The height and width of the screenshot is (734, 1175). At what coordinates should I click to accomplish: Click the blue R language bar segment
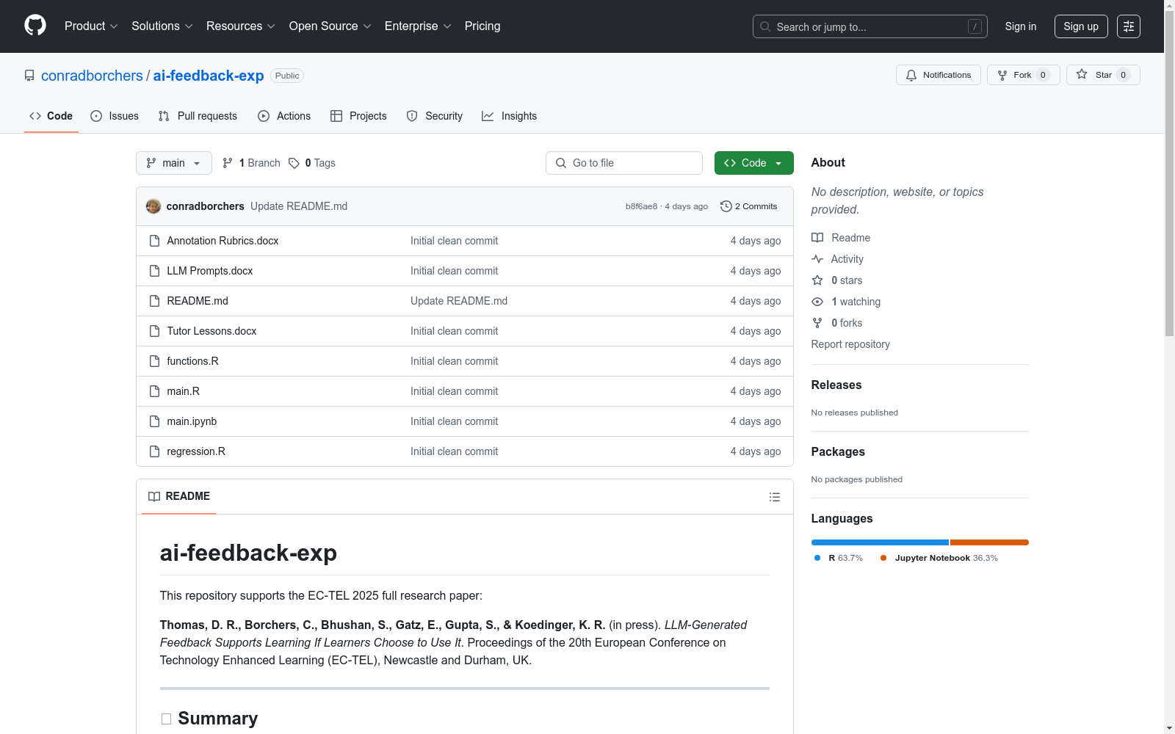click(880, 542)
